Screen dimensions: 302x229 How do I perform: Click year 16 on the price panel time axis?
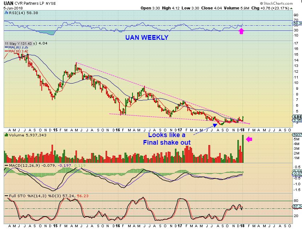pos(118,130)
